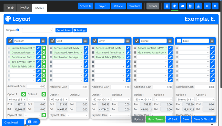
Task: Expand Gold Option 1 term dropdown
Action: 59,99
